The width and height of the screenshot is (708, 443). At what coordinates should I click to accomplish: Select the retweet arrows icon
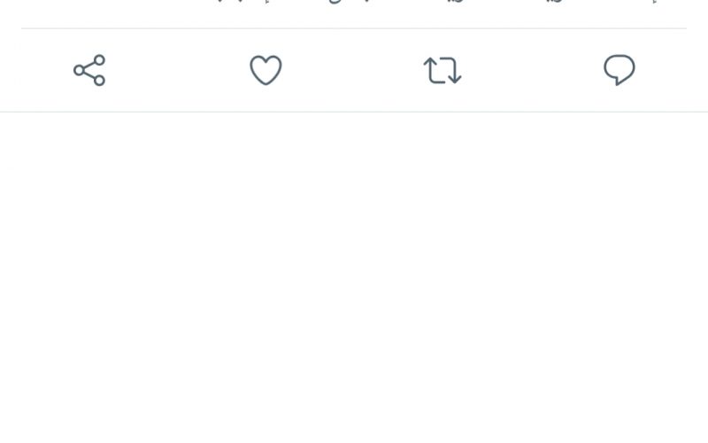[442, 70]
